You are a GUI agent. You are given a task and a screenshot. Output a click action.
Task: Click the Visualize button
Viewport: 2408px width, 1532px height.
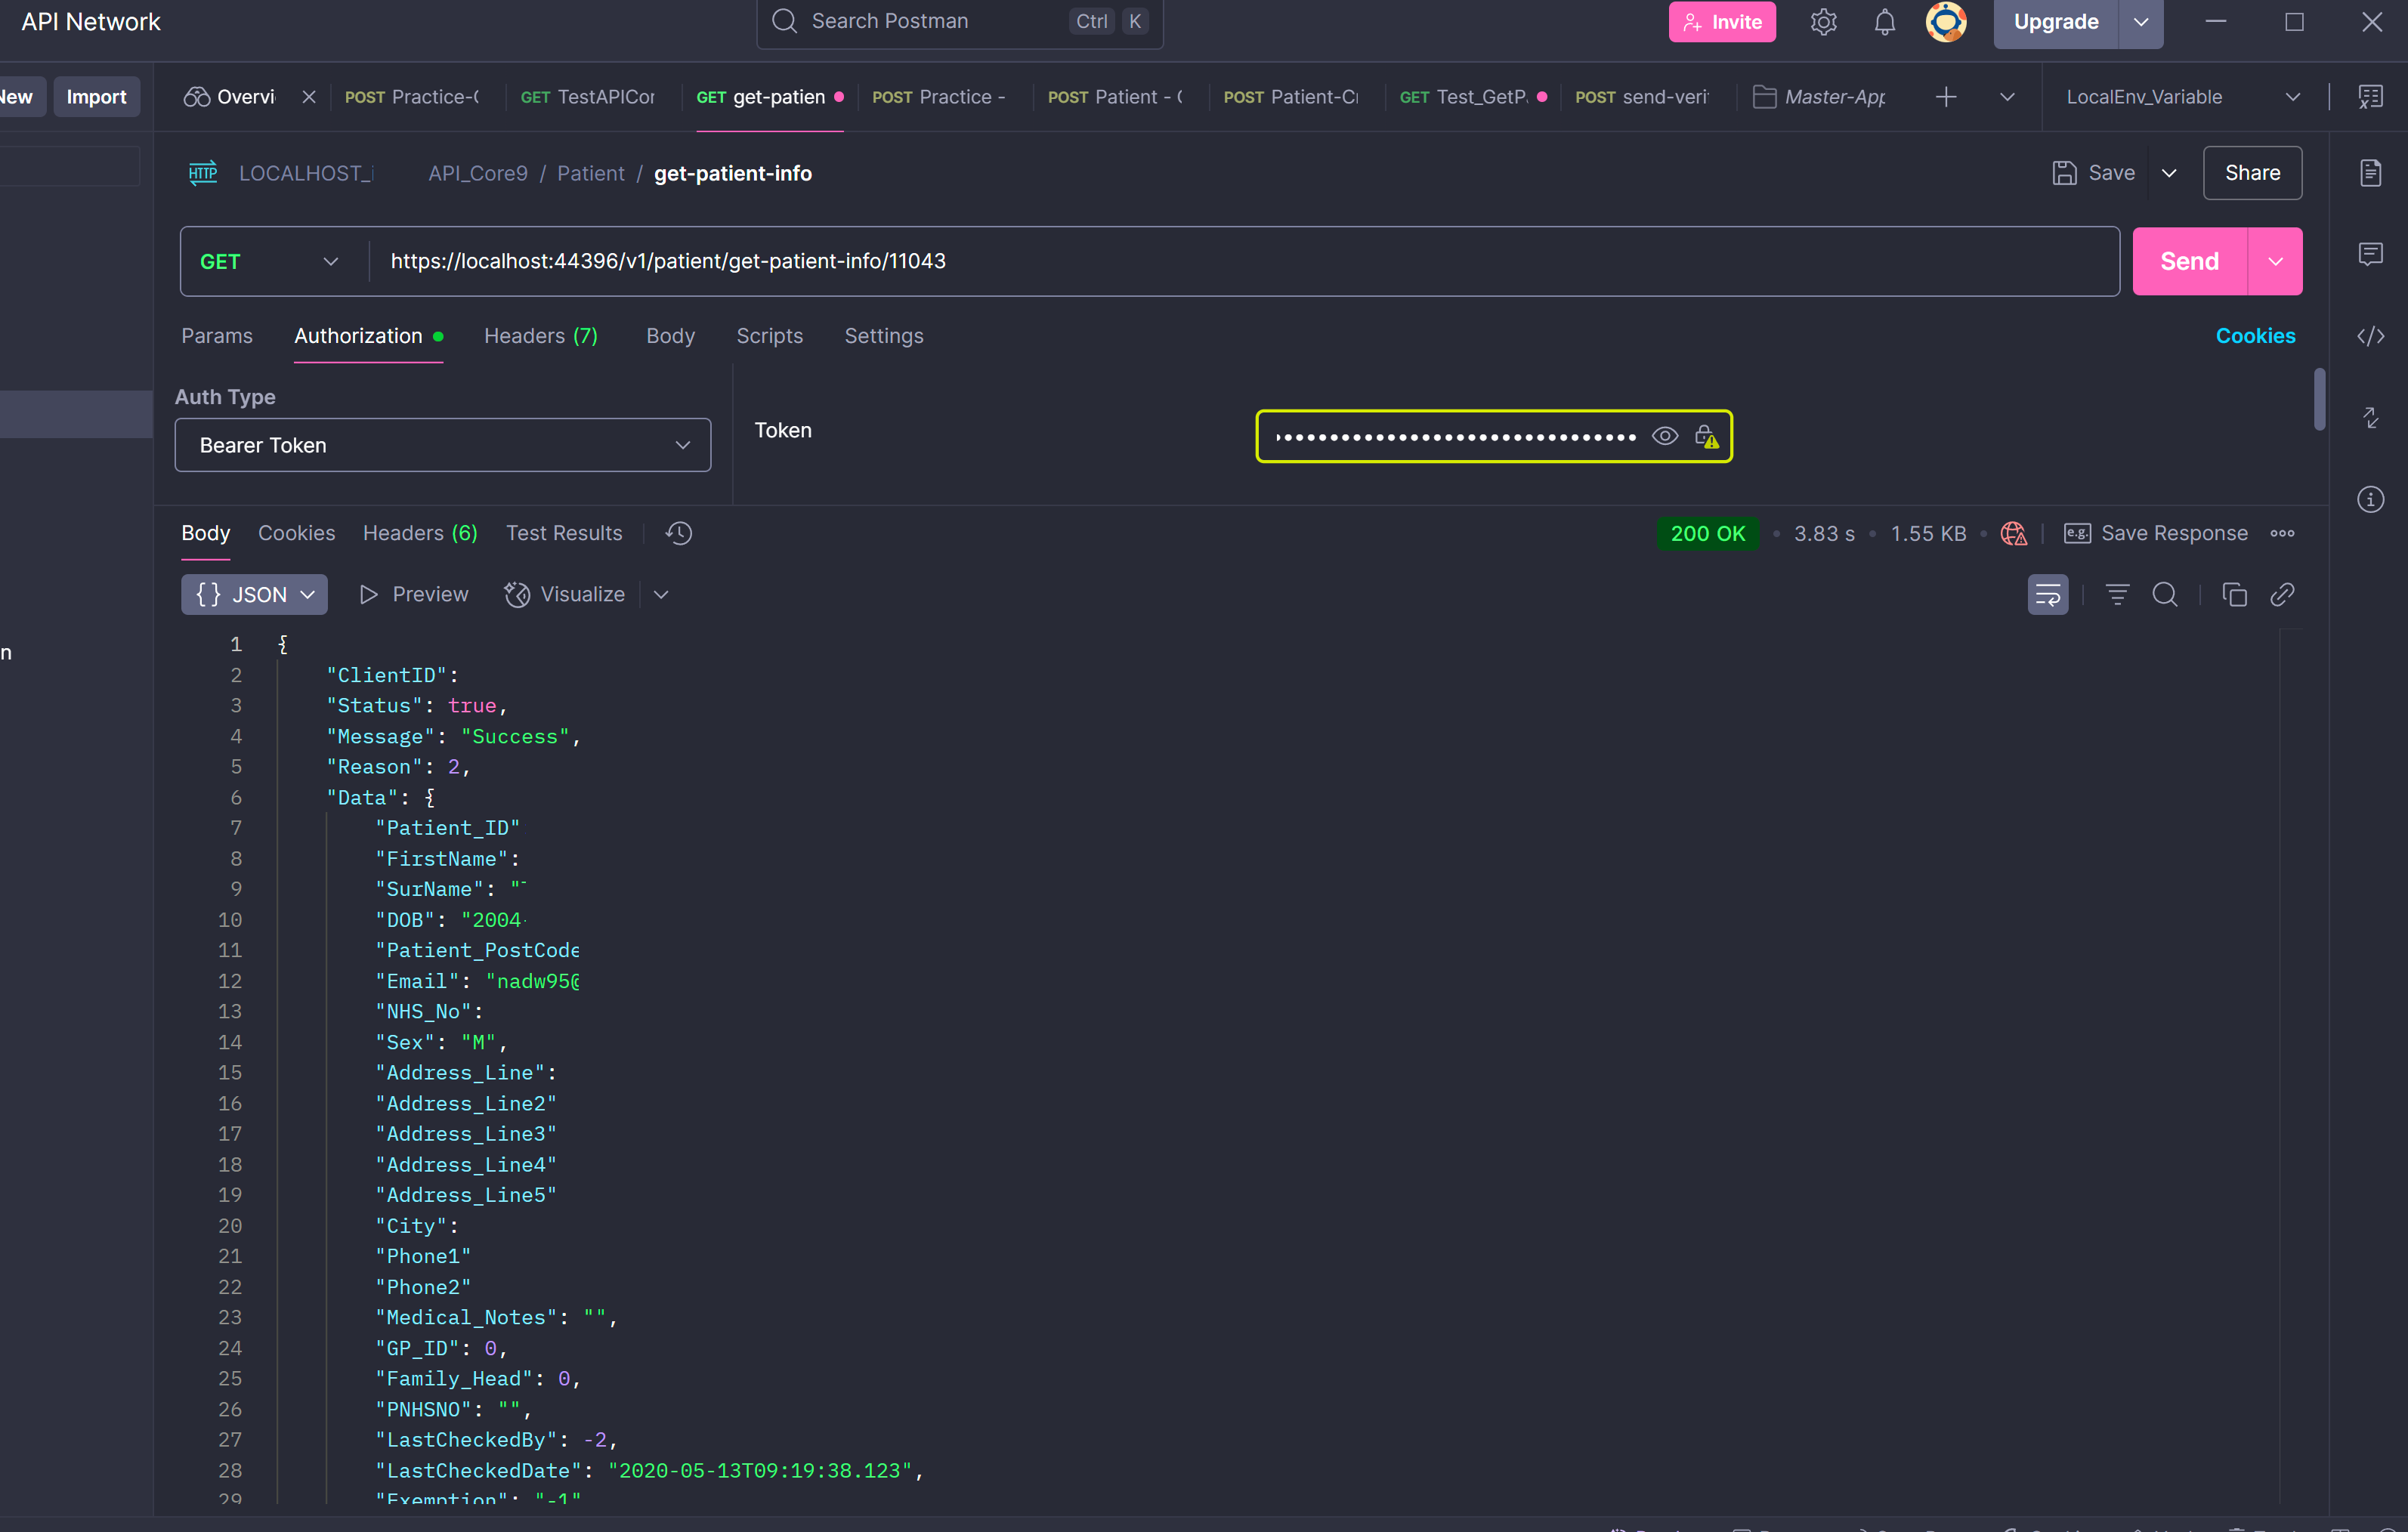[x=565, y=594]
